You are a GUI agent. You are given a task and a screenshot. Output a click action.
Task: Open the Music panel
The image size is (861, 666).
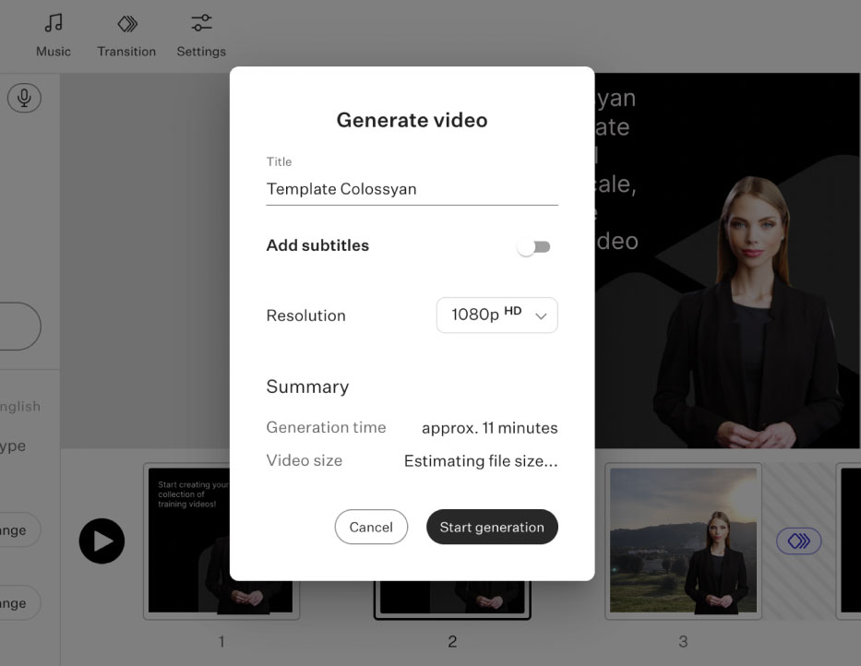(x=53, y=34)
